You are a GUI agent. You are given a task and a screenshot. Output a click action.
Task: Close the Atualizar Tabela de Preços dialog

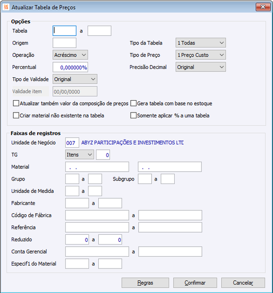click(263, 7)
